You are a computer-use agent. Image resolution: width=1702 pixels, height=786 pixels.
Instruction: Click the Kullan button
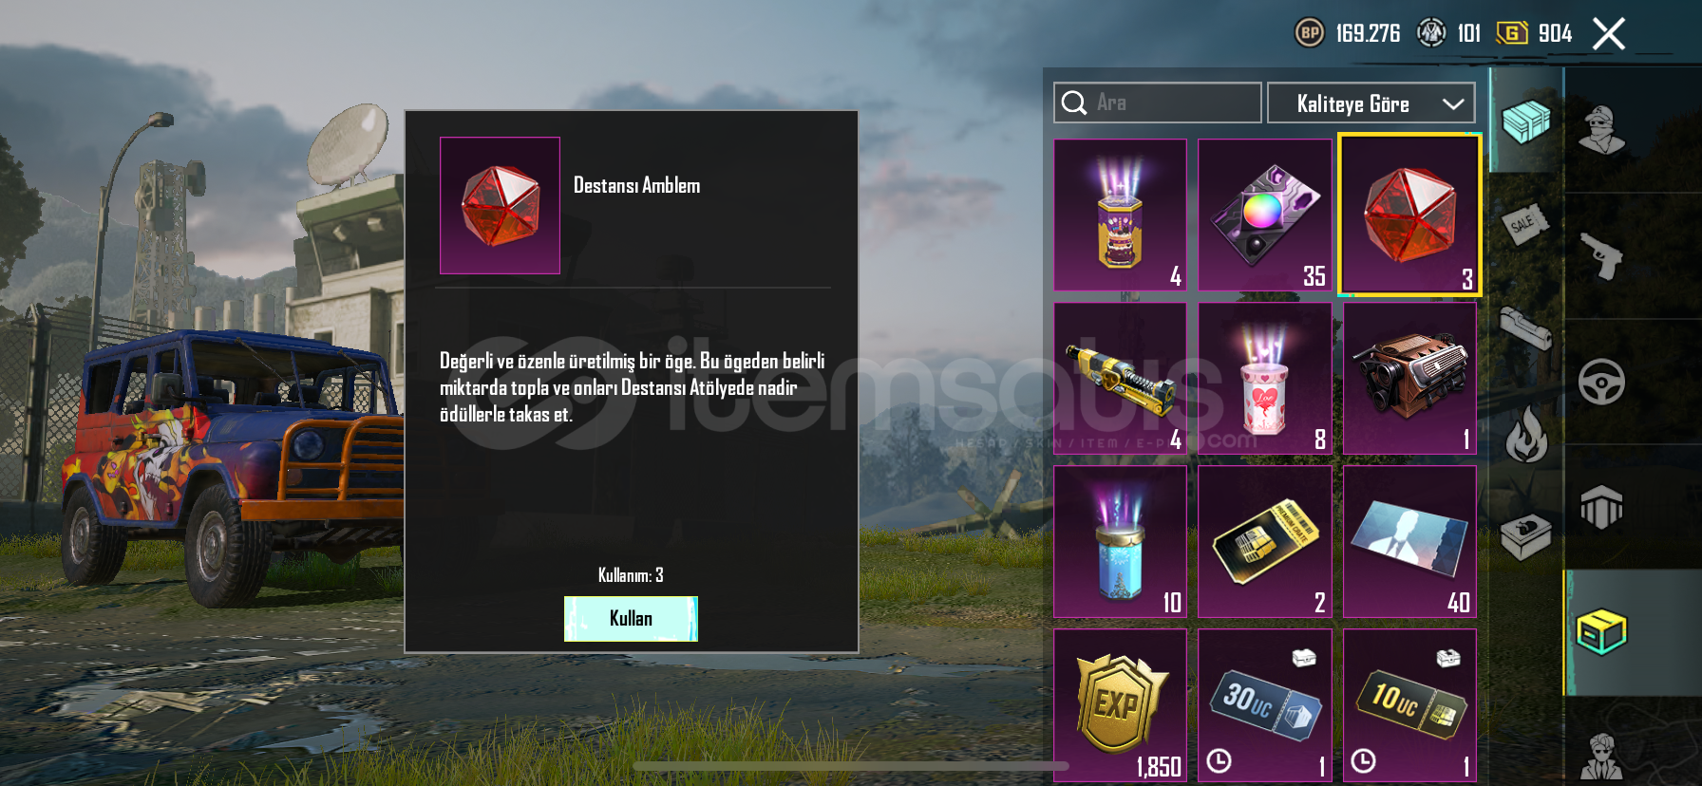[631, 619]
